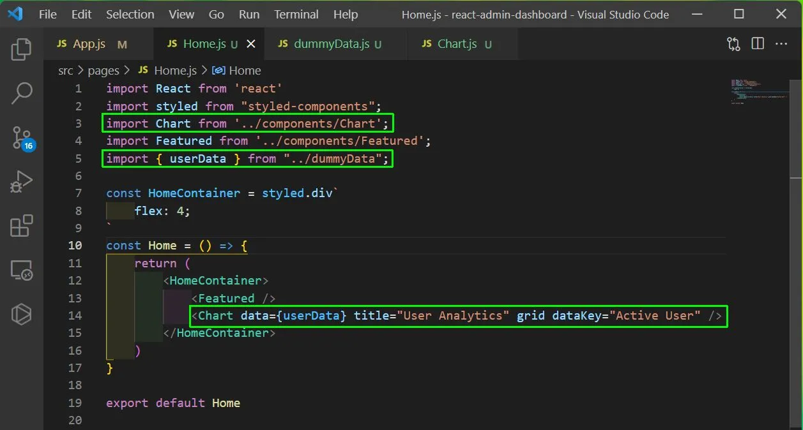
Task: Close the Home.js tab
Action: [x=251, y=44]
